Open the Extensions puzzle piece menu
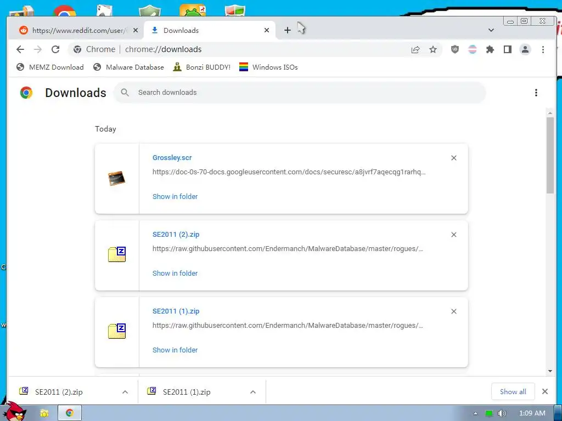 pos(490,49)
